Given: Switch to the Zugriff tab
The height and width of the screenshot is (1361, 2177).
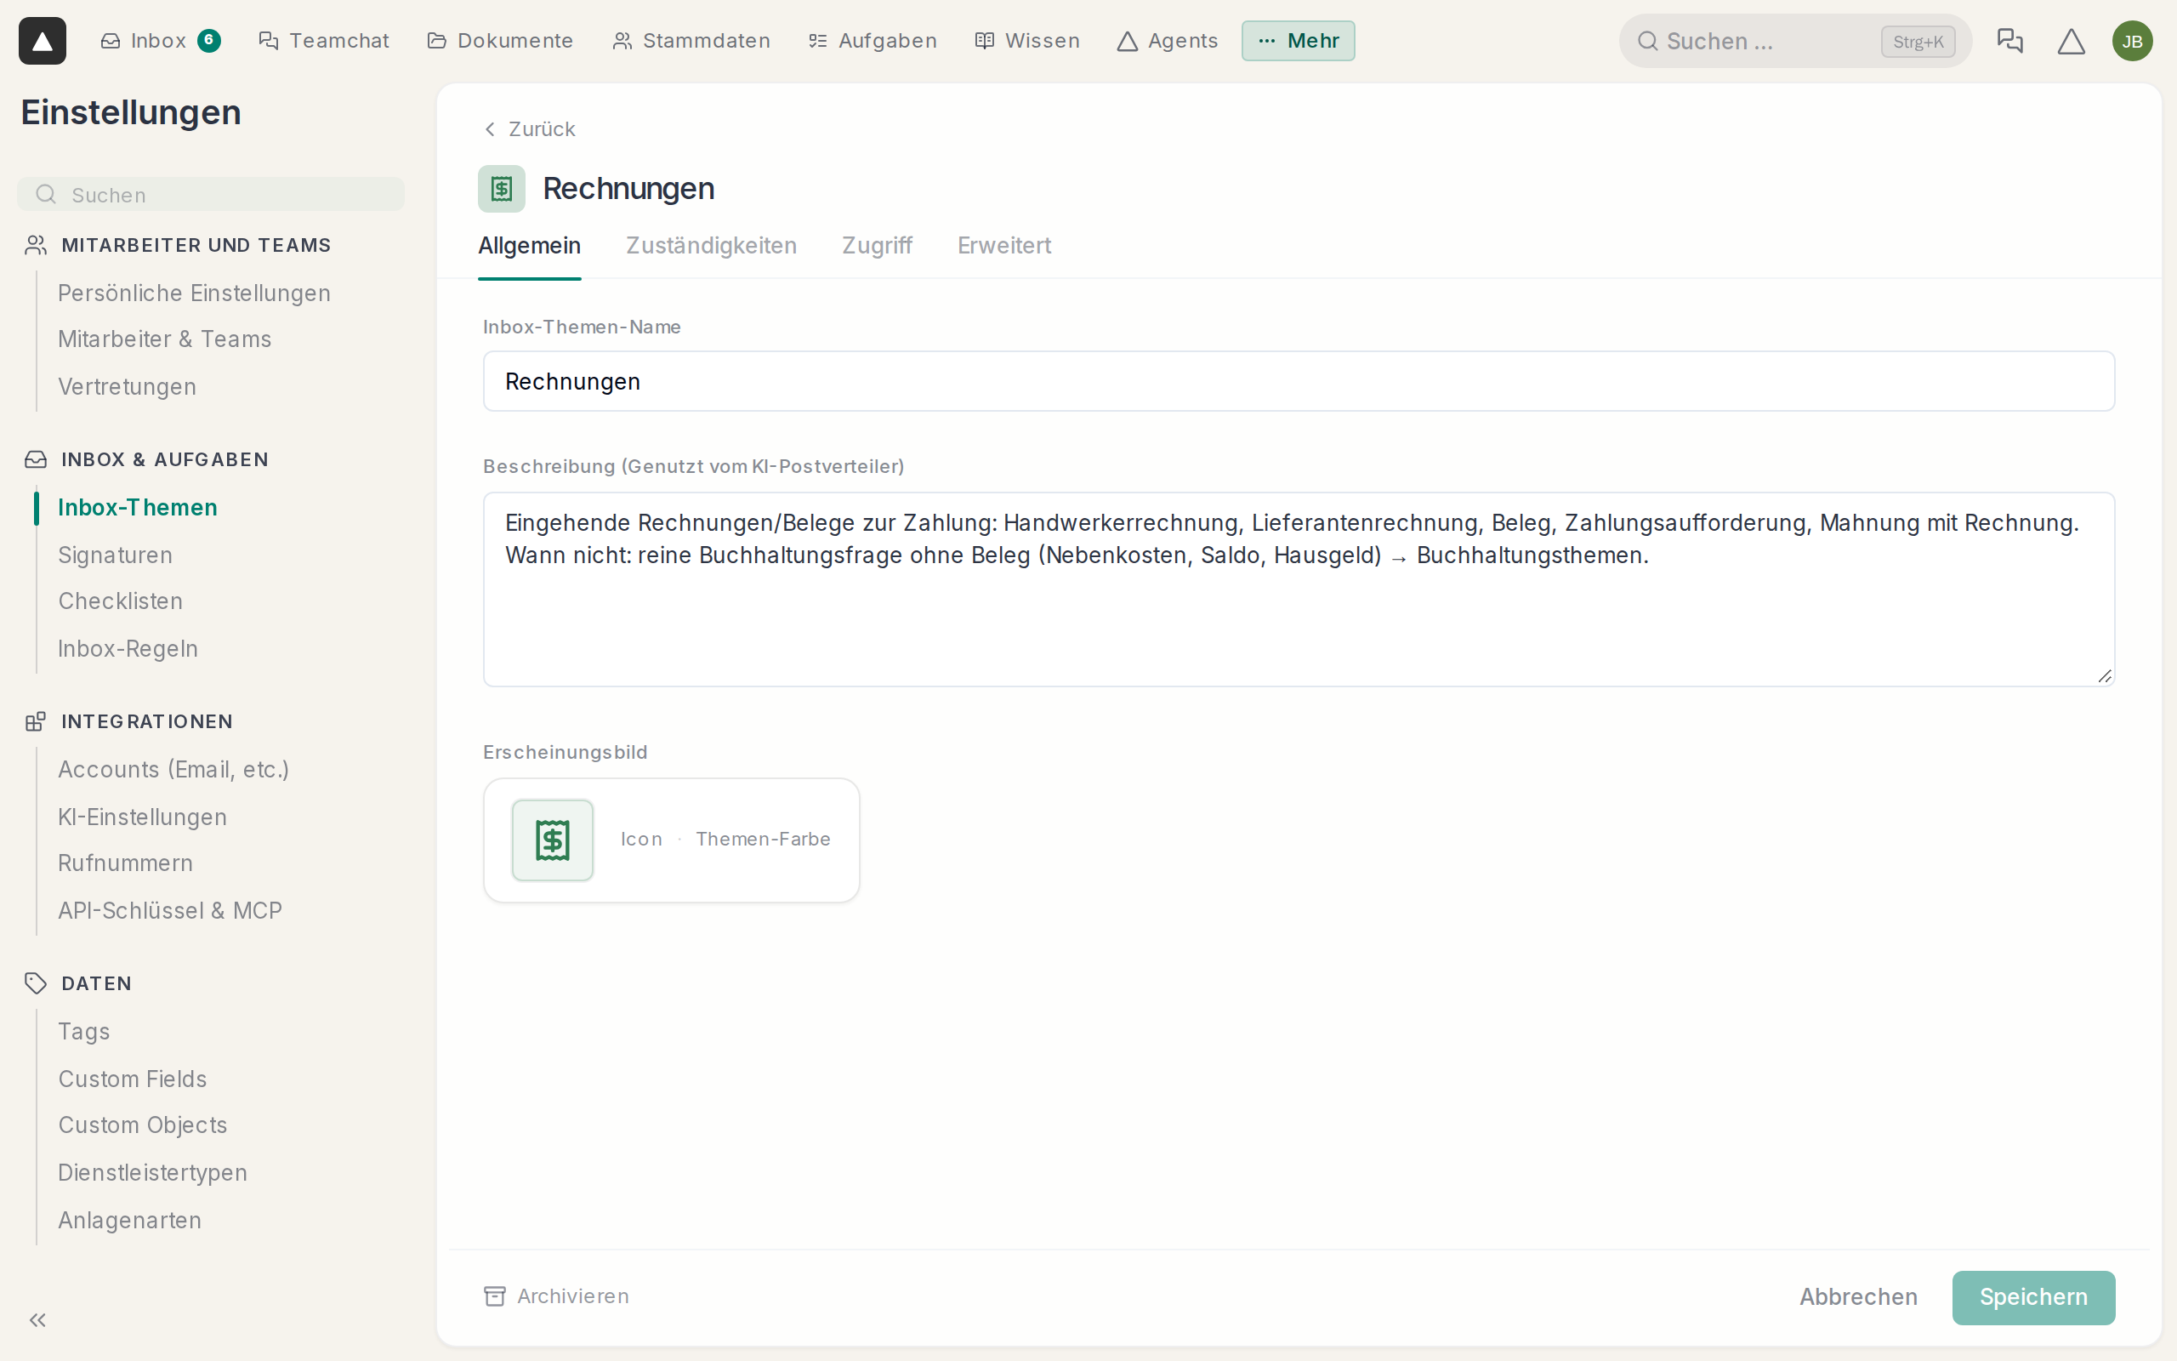Looking at the screenshot, I should click(876, 246).
